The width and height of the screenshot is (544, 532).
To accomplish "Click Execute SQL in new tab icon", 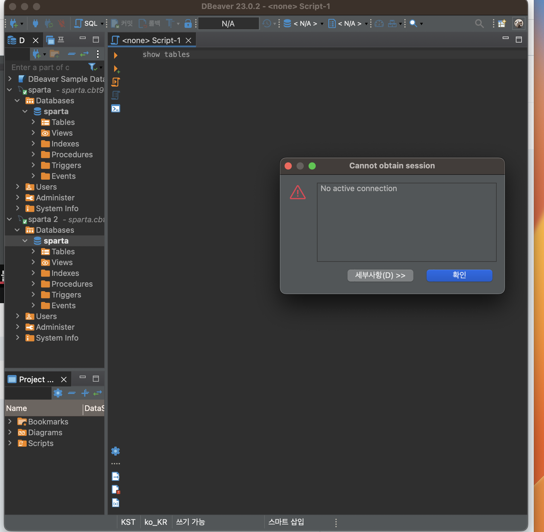I will coord(116,69).
